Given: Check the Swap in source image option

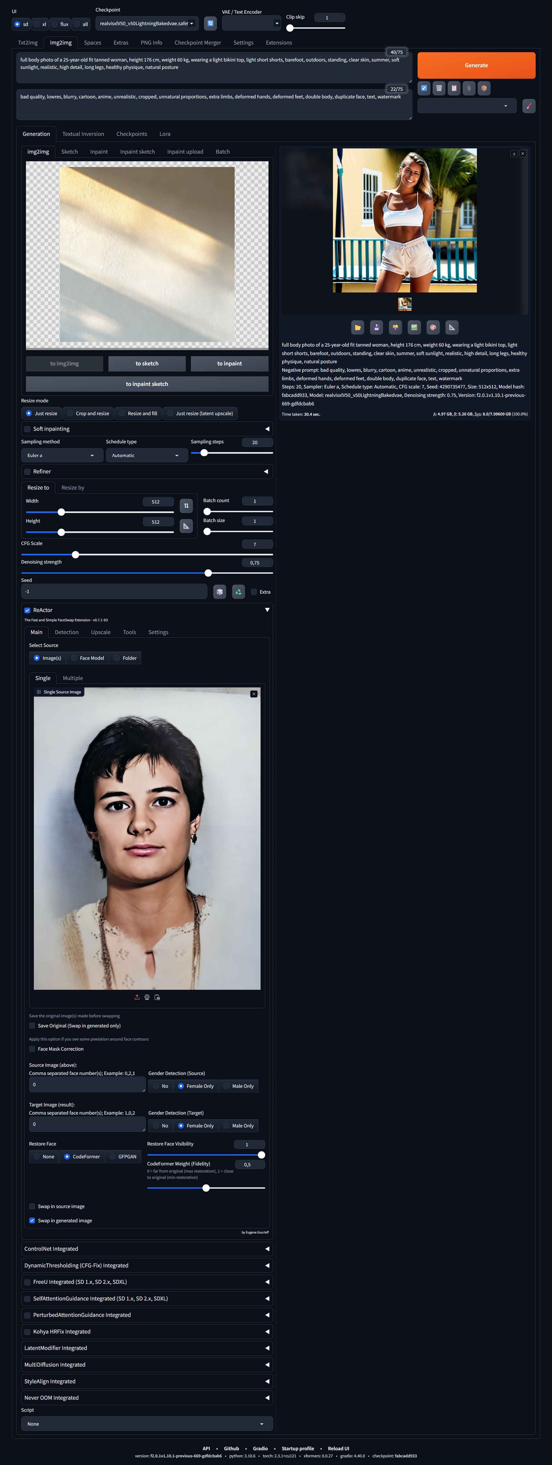Looking at the screenshot, I should point(33,1206).
